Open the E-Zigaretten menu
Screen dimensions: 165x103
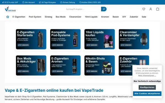(x=19, y=17)
